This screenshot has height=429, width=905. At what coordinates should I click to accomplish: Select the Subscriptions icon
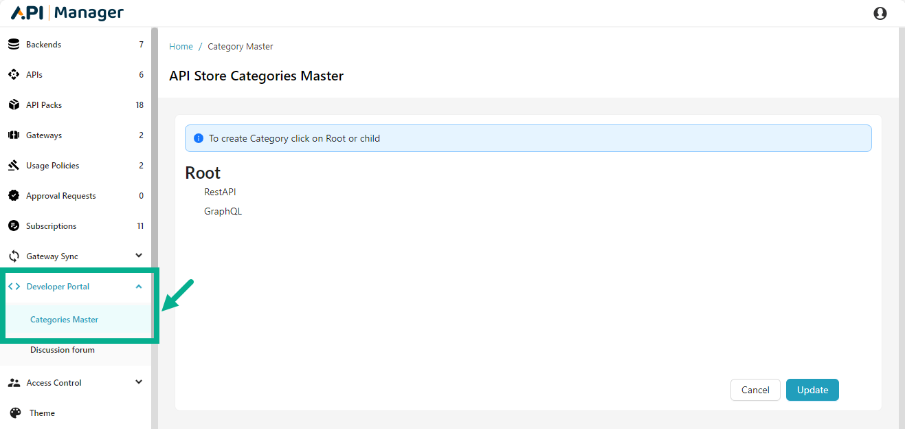[x=14, y=225]
